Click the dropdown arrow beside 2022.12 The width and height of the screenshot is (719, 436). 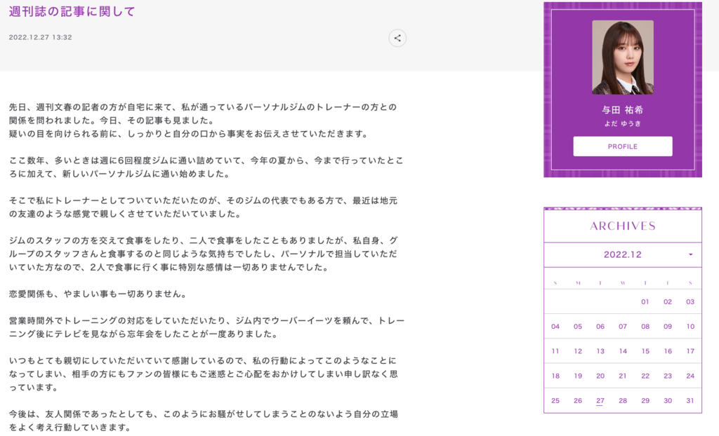[691, 254]
